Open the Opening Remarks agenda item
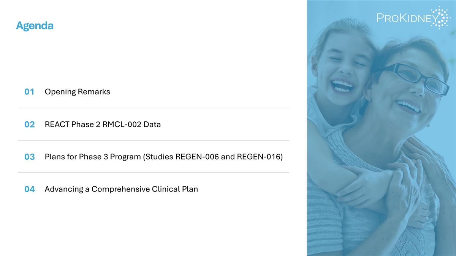The height and width of the screenshot is (256, 456). (x=78, y=92)
